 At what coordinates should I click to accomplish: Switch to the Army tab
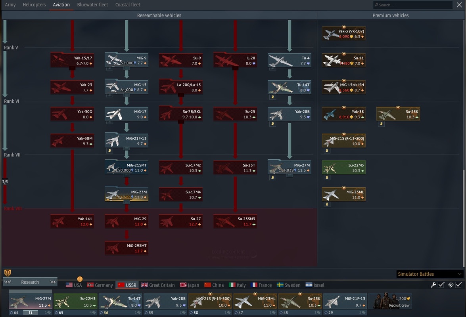point(10,5)
